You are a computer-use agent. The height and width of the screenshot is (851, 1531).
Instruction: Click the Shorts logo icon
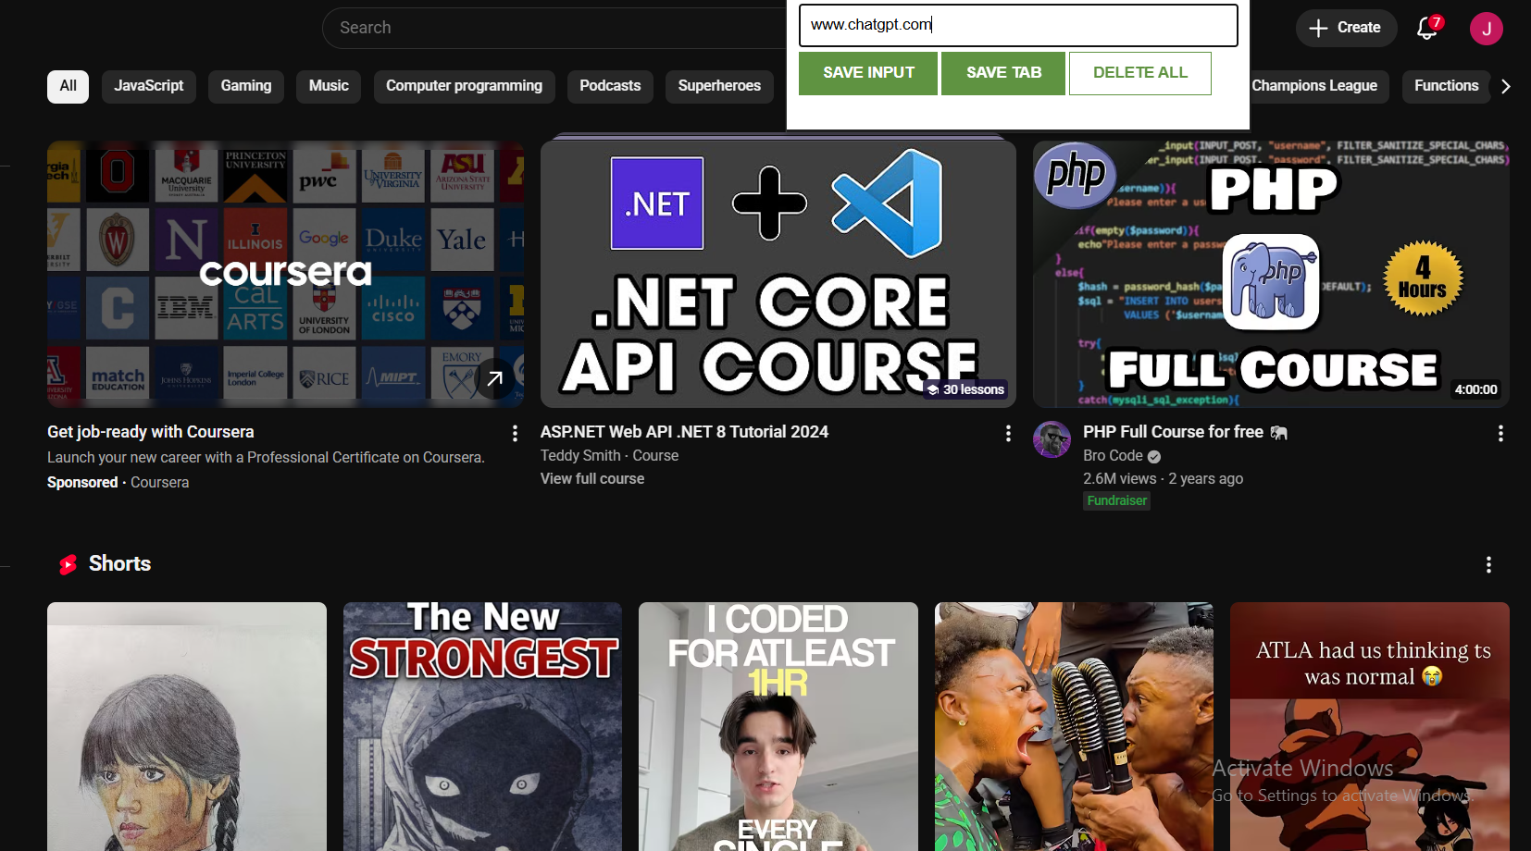[67, 564]
